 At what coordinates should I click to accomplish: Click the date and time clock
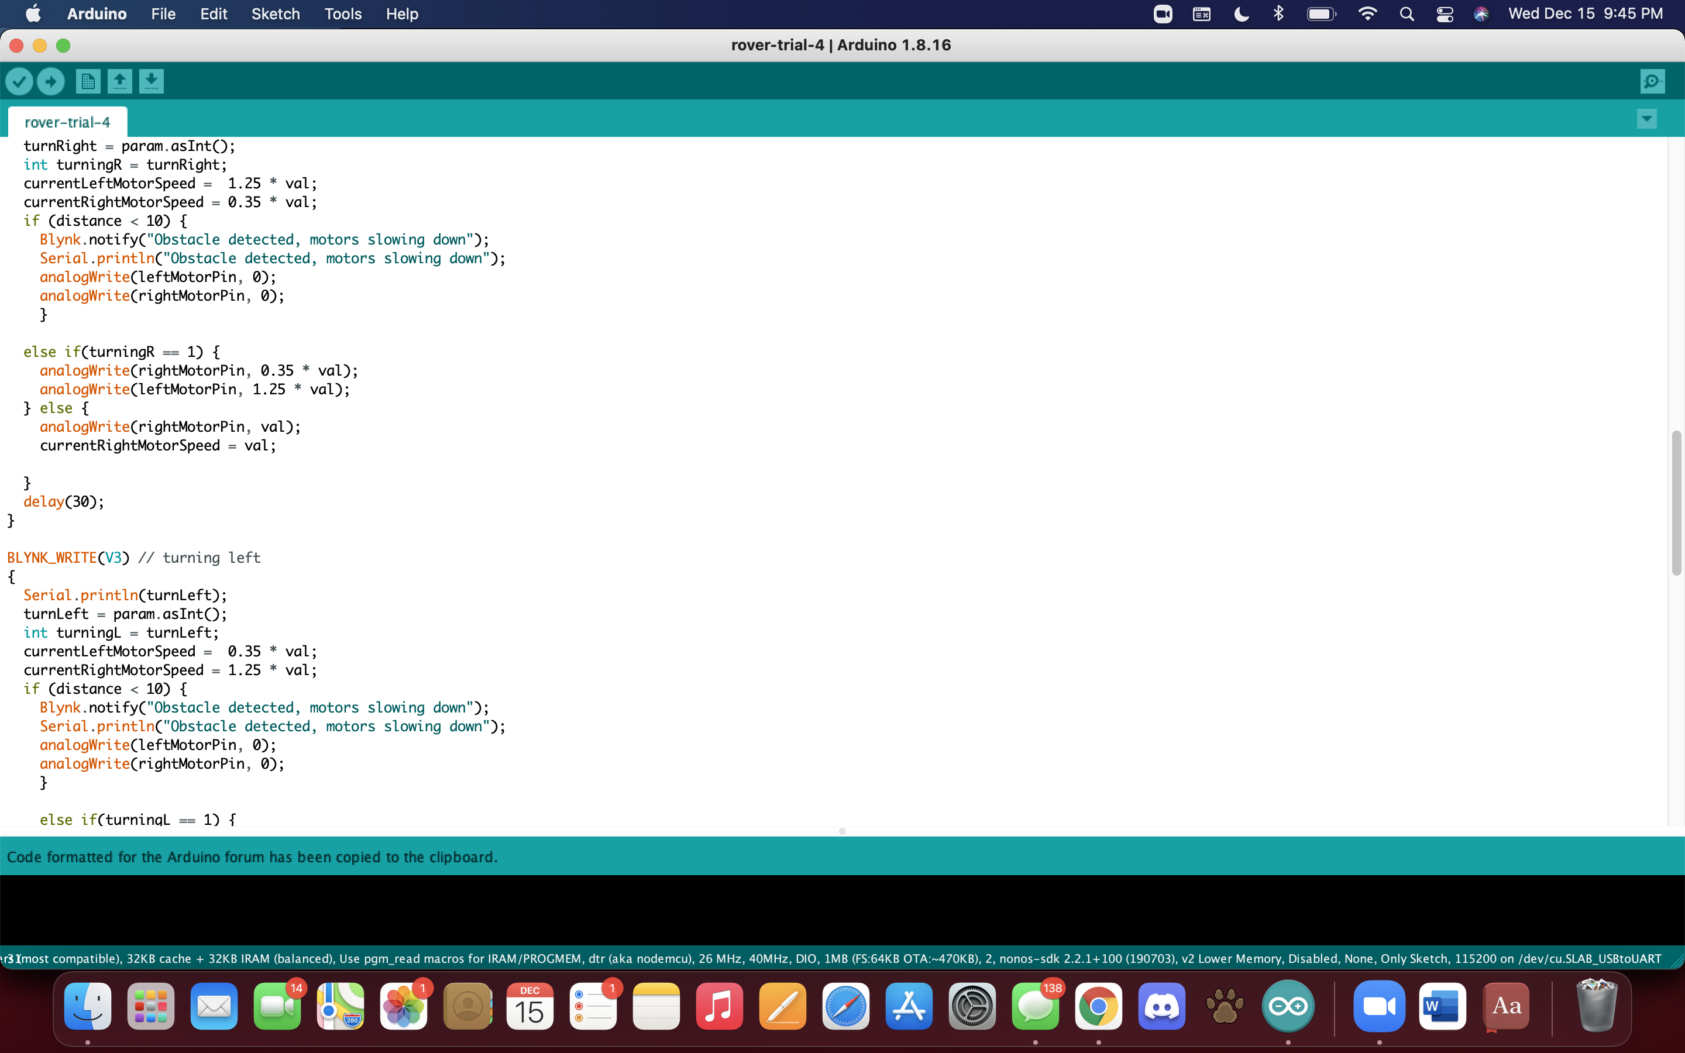1586,14
